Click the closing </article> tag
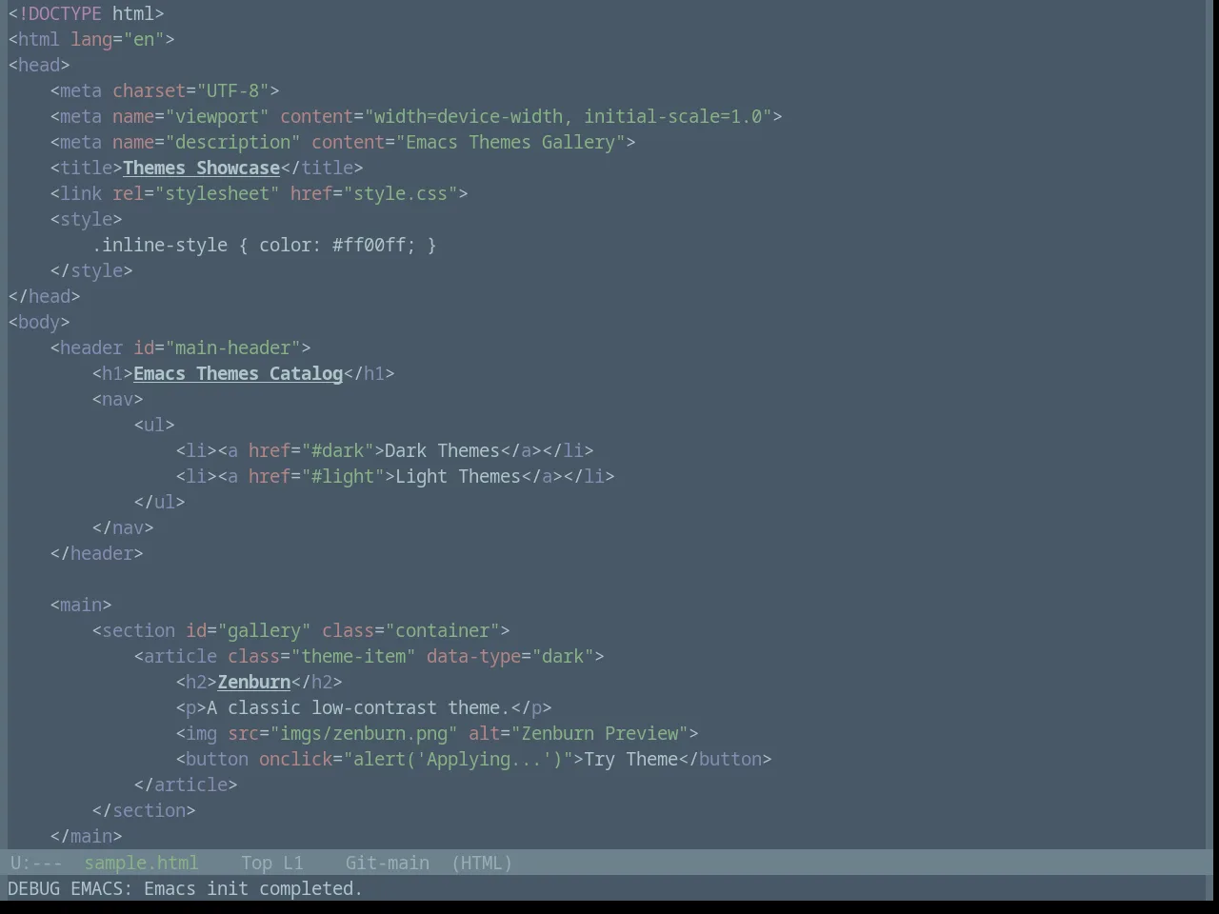 coord(186,785)
